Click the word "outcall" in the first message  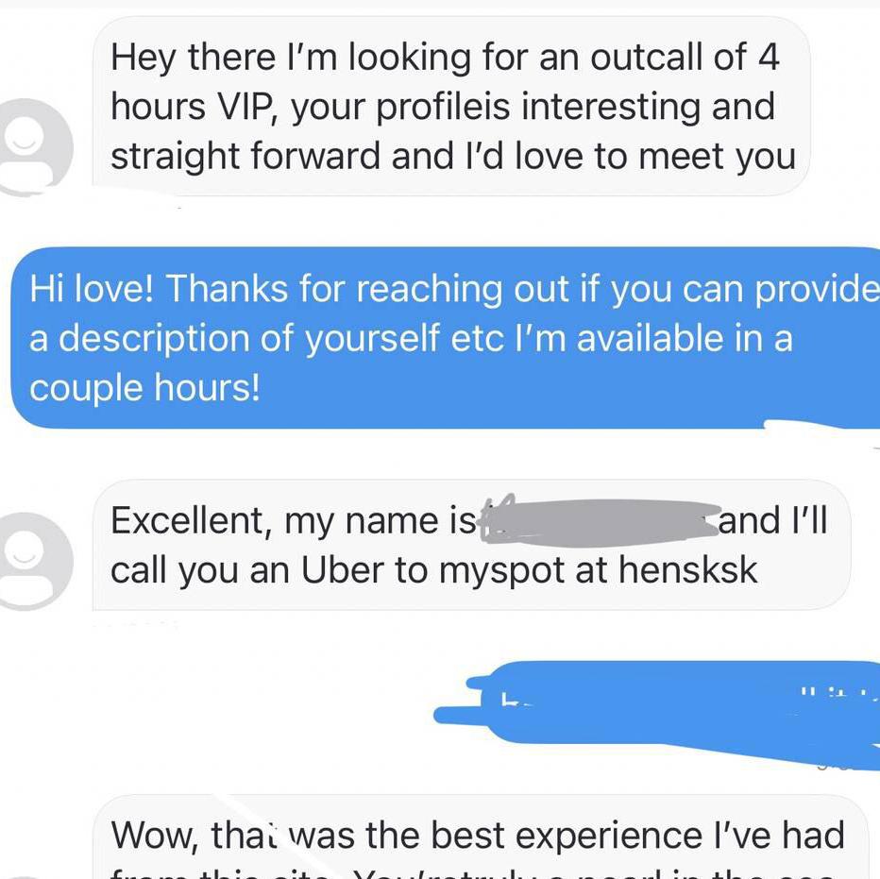tap(646, 57)
